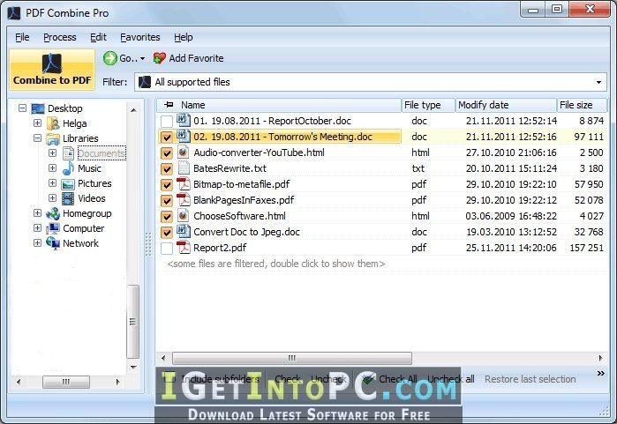Click the file list horizontal scrollbar thumb
Image resolution: width=617 pixels, height=424 pixels.
292,358
